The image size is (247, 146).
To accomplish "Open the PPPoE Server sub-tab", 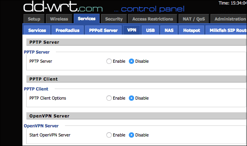I will (x=103, y=30).
